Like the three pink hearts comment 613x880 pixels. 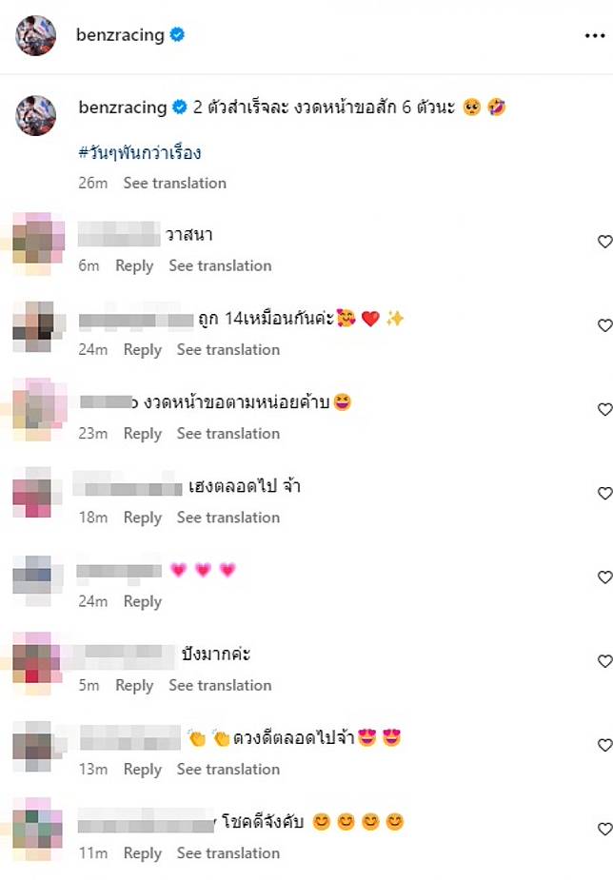[x=604, y=577]
